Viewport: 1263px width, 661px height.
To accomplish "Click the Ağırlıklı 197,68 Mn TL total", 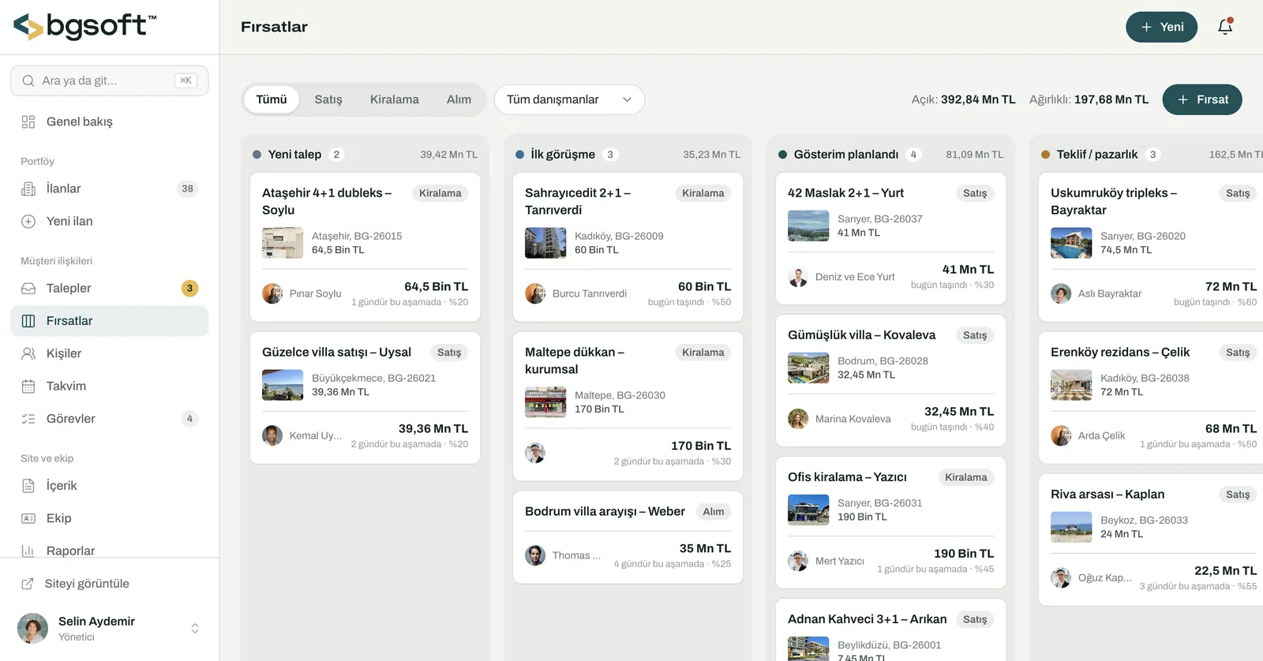I will pyautogui.click(x=1089, y=99).
